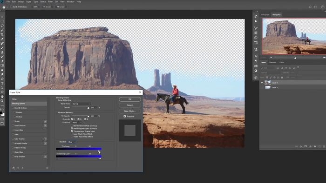The width and height of the screenshot is (326, 183).
Task: Select the Zoom tool in toolbar
Action: coord(2,101)
